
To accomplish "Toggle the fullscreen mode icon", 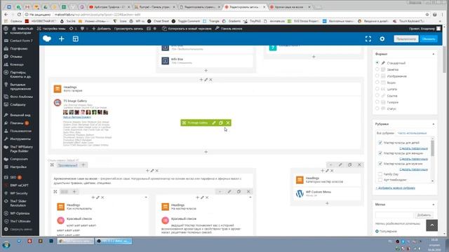I will click(x=368, y=39).
